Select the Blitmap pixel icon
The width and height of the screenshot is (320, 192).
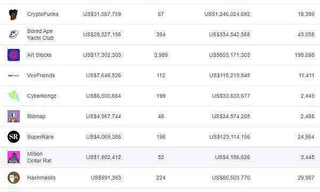pyautogui.click(x=14, y=116)
